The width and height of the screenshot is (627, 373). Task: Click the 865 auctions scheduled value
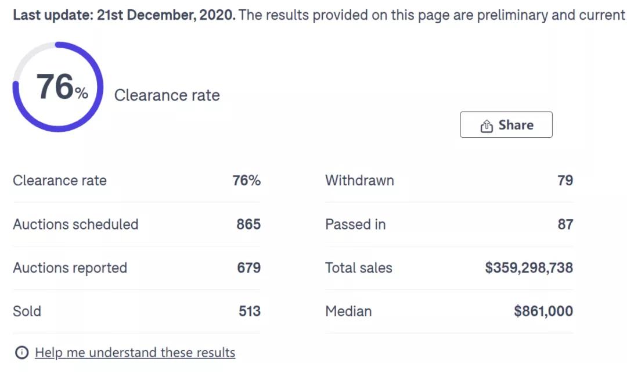point(248,224)
